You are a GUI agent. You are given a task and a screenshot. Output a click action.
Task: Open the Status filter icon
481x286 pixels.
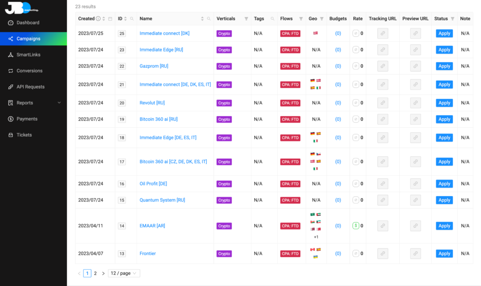[452, 19]
